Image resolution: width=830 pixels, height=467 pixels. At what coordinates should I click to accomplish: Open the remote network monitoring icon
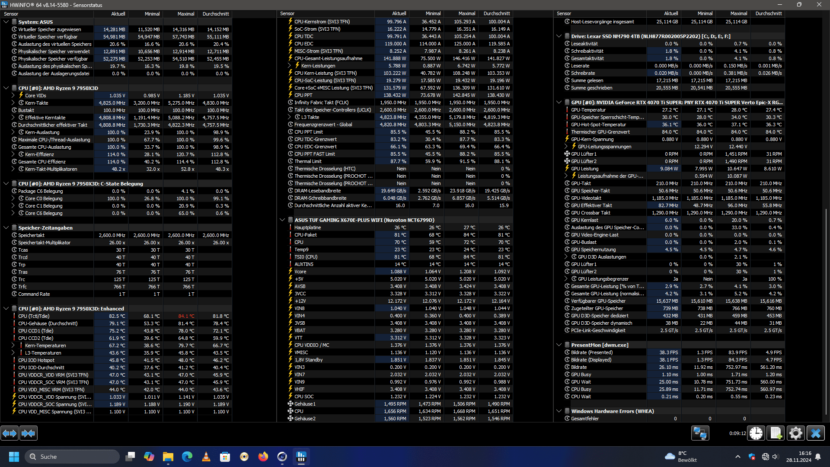[x=700, y=433]
